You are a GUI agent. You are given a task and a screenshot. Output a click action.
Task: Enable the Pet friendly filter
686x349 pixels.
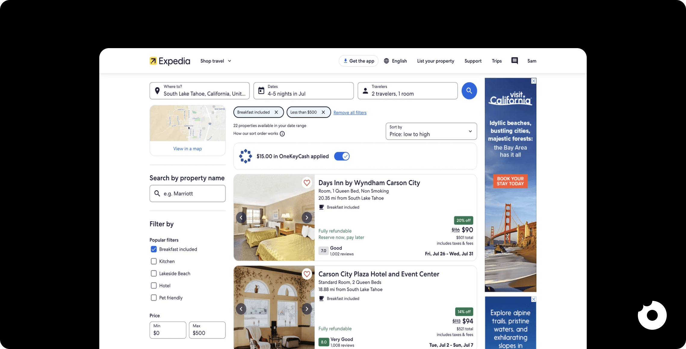[x=153, y=298]
